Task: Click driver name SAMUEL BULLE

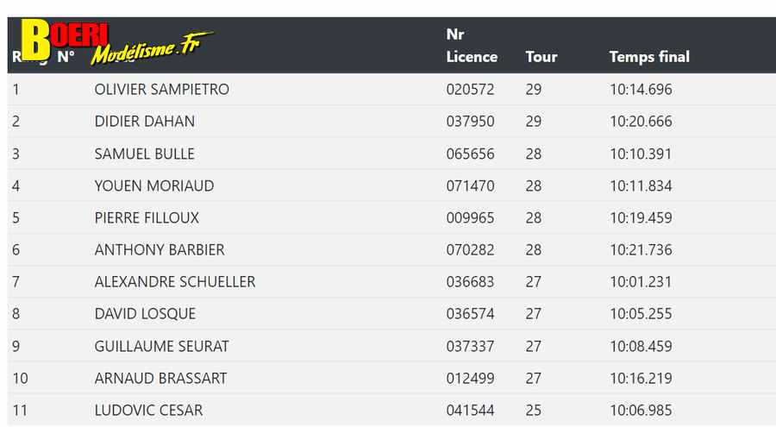Action: [145, 154]
